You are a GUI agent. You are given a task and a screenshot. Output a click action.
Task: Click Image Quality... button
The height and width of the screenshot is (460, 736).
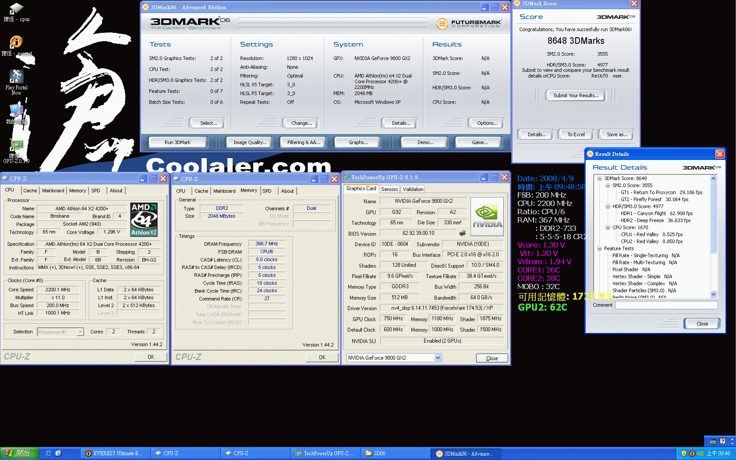tap(250, 142)
